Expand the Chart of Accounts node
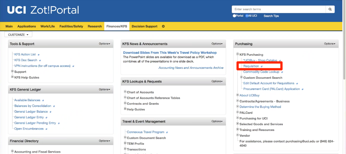The width and height of the screenshot is (346, 154). (125, 92)
